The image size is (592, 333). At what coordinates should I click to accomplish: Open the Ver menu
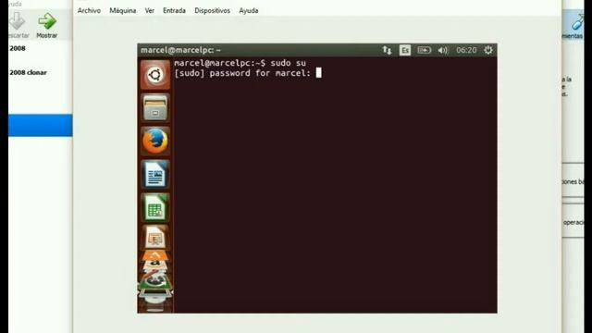point(150,10)
